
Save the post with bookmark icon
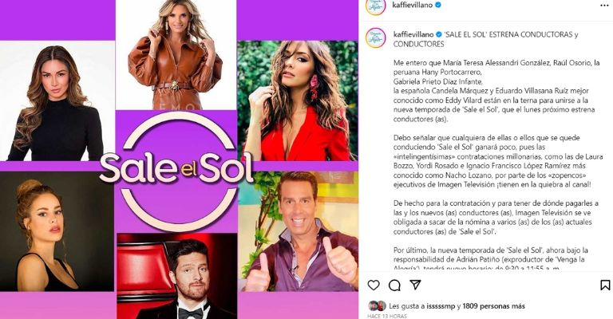click(x=605, y=286)
